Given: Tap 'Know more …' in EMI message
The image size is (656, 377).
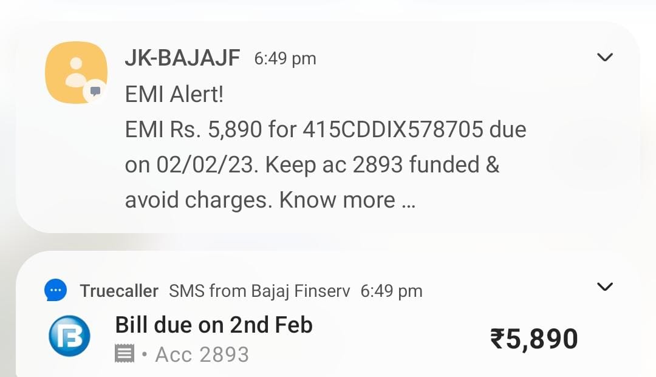Looking at the screenshot, I should coord(347,200).
